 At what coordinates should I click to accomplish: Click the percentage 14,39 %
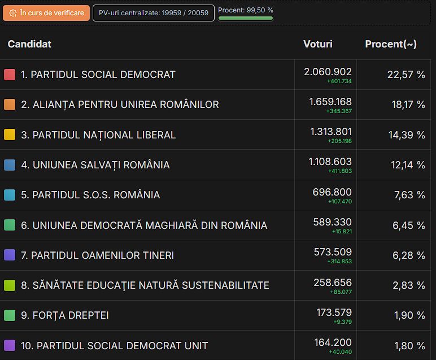click(x=407, y=135)
